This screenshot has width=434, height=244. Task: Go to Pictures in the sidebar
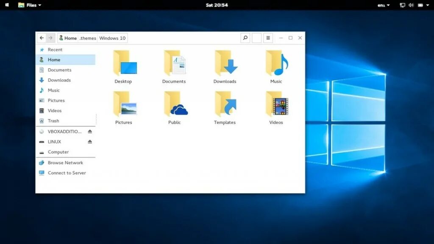click(66, 101)
